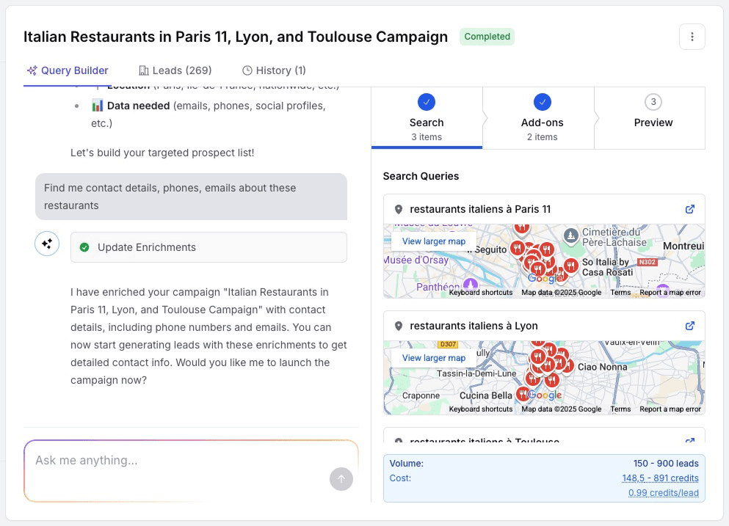Open the Lyon query via its external link icon
Screen dimensions: 729x526
(x=689, y=326)
